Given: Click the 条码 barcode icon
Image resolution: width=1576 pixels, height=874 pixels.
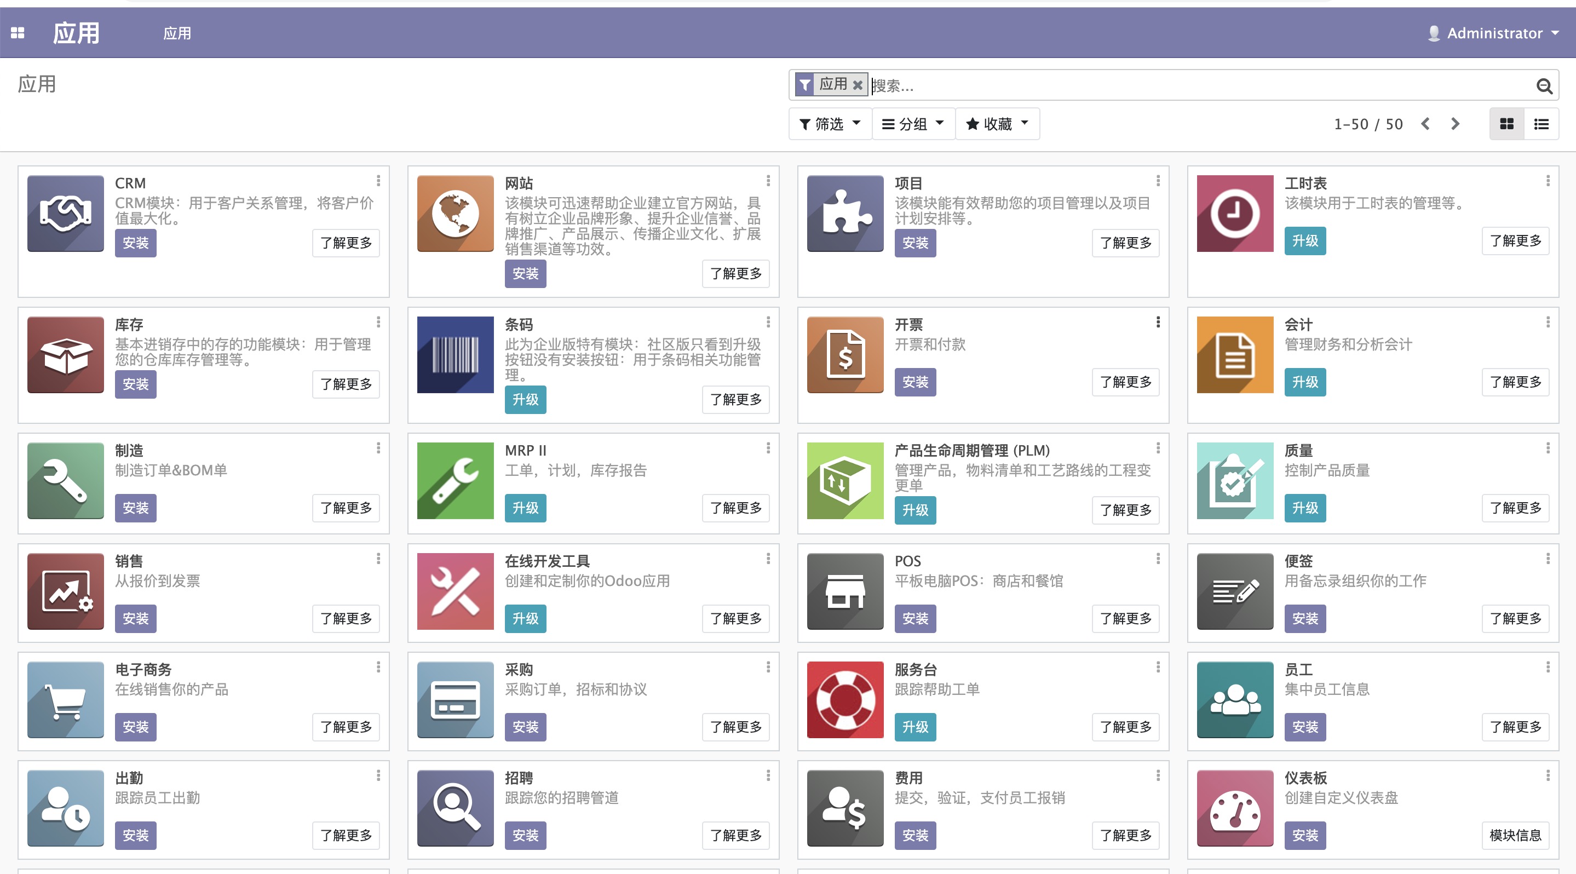Looking at the screenshot, I should coord(455,355).
